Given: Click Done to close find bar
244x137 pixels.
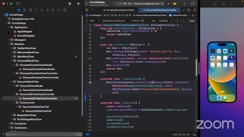Looking at the screenshot, I should click(192, 21).
